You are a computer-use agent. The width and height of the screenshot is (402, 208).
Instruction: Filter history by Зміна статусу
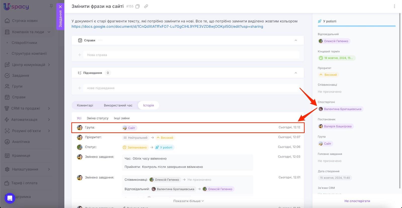97,118
